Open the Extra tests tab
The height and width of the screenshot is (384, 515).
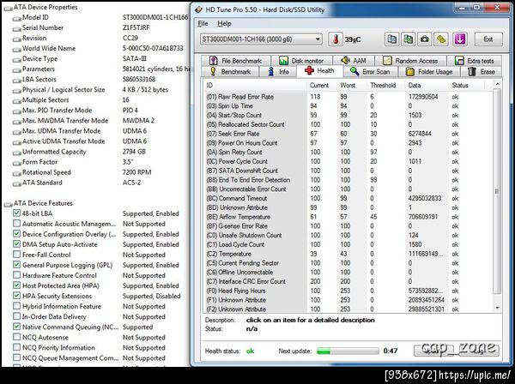tap(475, 61)
